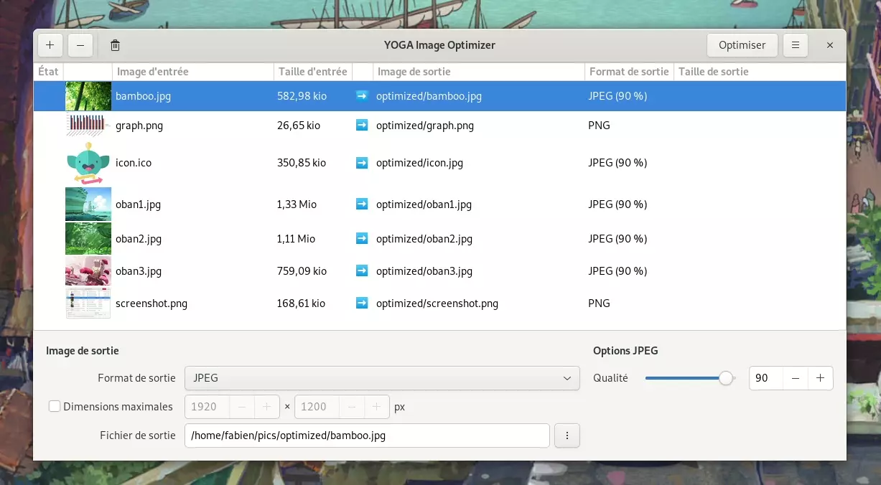Click arrow icon in oban3.jpg row
881x485 pixels.
point(362,271)
